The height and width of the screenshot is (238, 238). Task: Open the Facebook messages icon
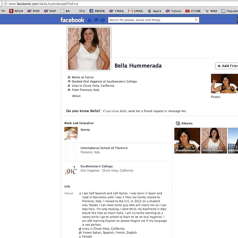[96, 20]
